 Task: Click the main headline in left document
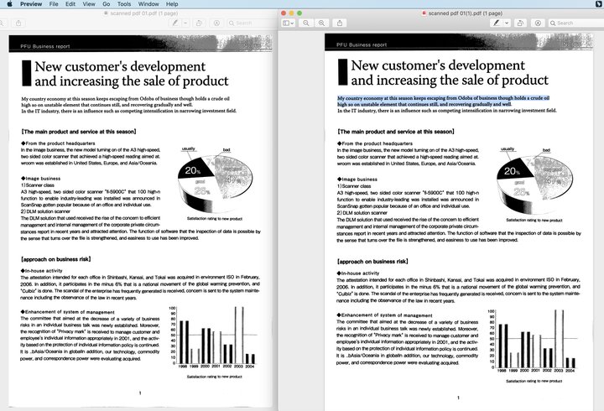132,74
